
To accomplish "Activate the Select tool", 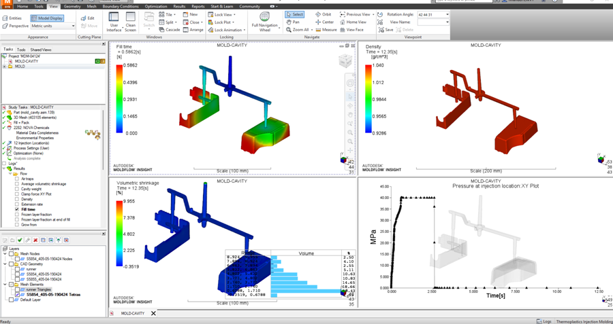I will pyautogui.click(x=294, y=14).
